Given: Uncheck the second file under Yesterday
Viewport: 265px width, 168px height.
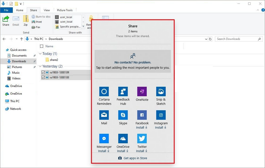Looking at the screenshot, I should [43, 77].
